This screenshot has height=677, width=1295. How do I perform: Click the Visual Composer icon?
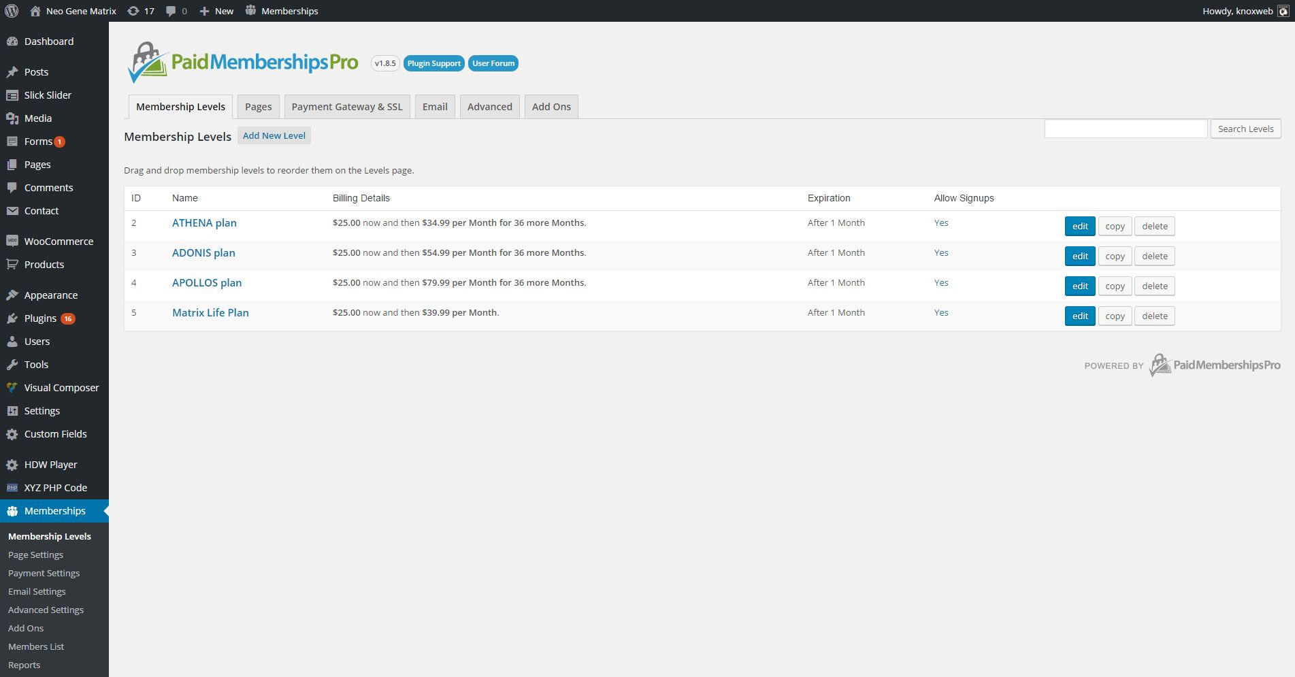12,388
